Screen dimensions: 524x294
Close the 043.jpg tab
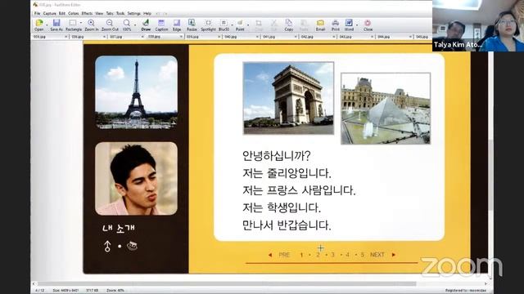[373, 37]
